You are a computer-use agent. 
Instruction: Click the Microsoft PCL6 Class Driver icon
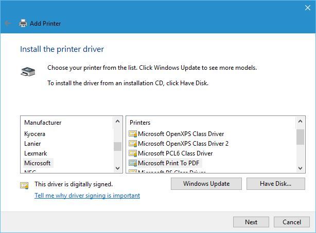tap(133, 153)
